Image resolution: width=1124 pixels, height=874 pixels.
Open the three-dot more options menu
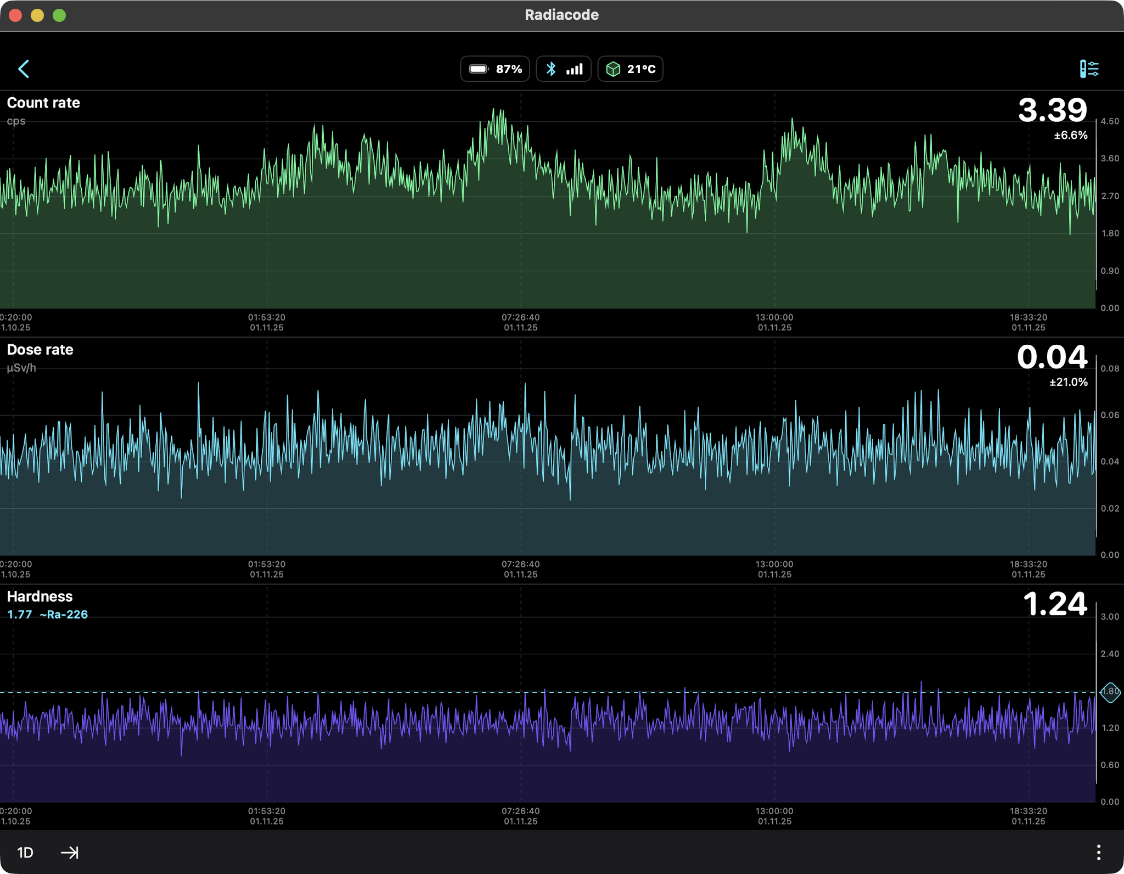coord(1098,853)
